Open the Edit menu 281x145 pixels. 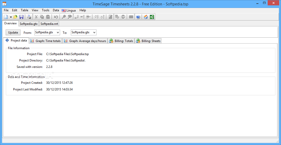15,10
